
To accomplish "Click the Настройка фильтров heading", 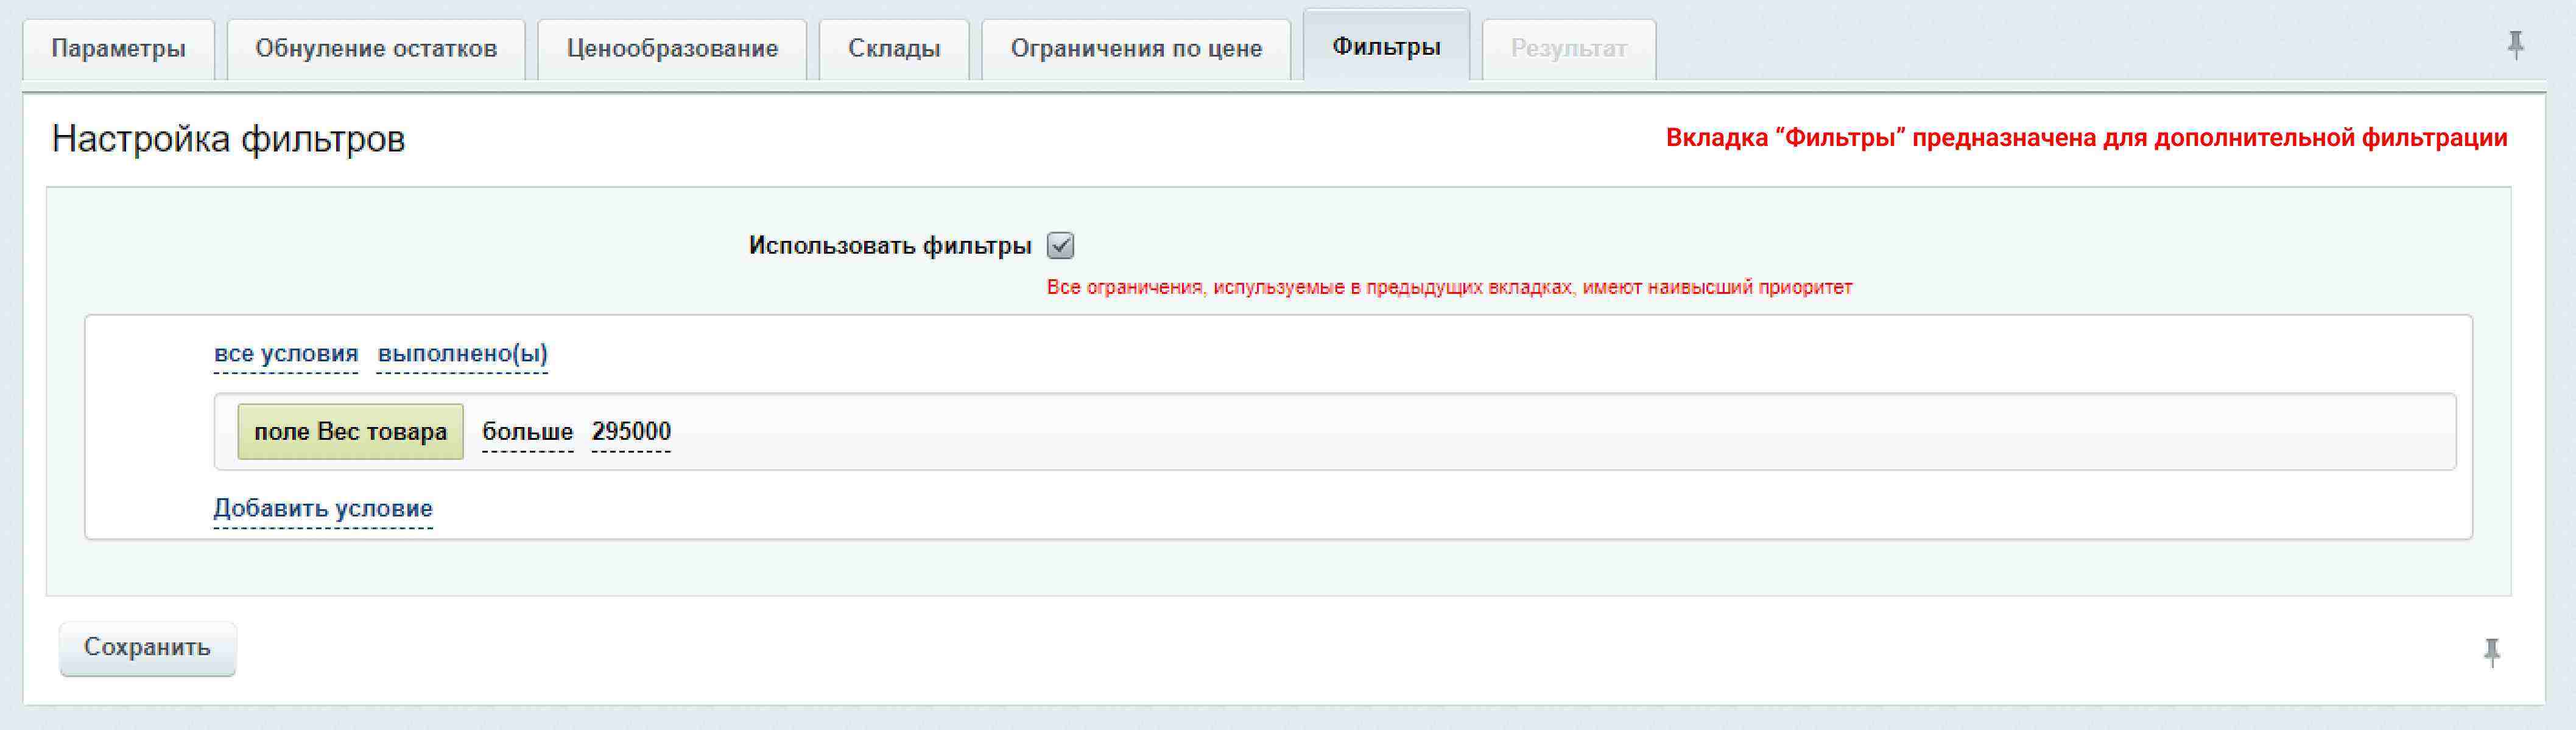I will click(228, 139).
